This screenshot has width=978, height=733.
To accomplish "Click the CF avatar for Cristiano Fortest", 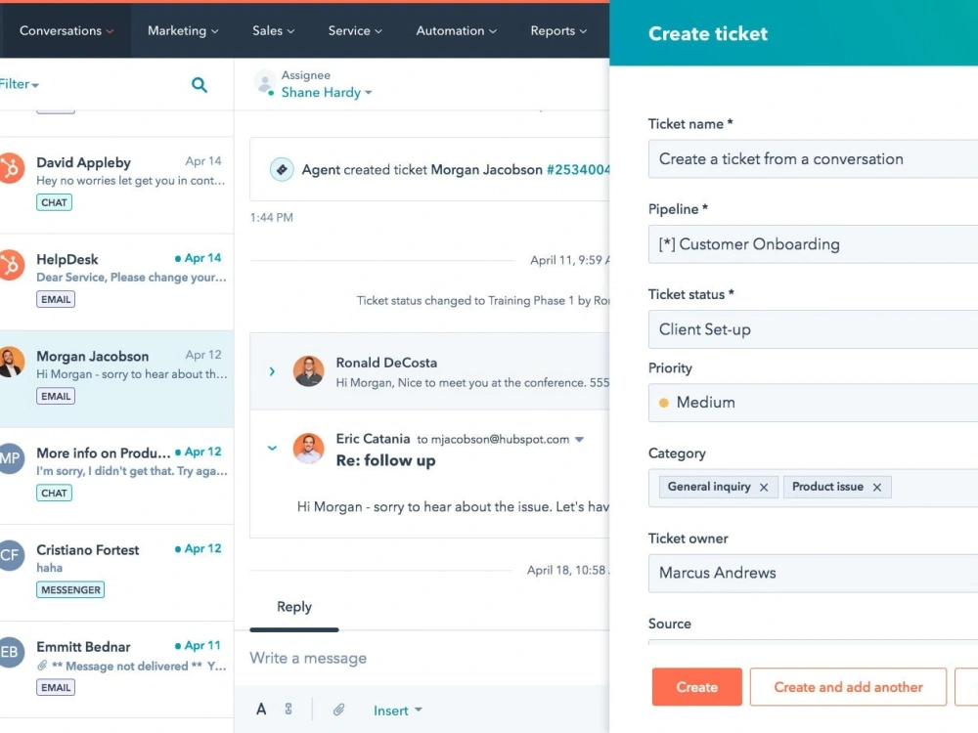I will coord(11,555).
